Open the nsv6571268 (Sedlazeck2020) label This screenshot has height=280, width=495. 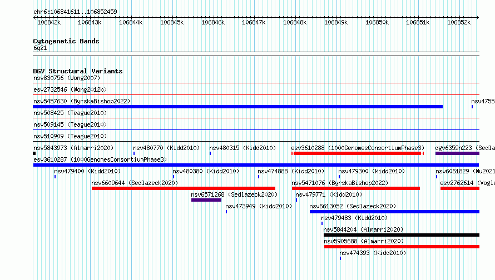[234, 194]
